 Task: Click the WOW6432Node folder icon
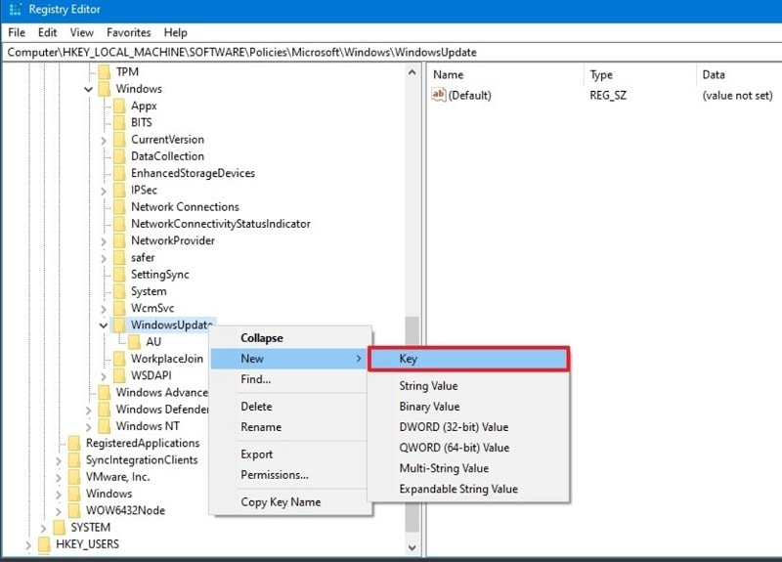pos(74,510)
